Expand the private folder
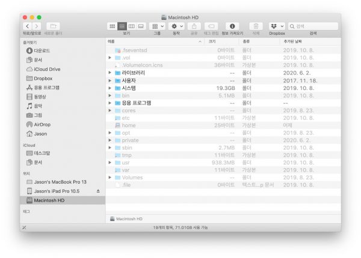The height and width of the screenshot is (258, 361). click(110, 140)
